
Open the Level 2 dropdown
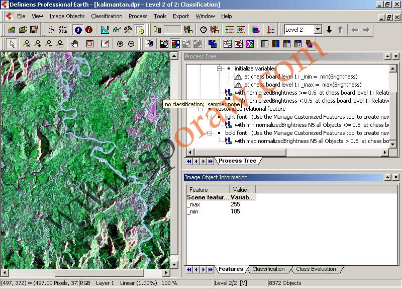point(318,30)
